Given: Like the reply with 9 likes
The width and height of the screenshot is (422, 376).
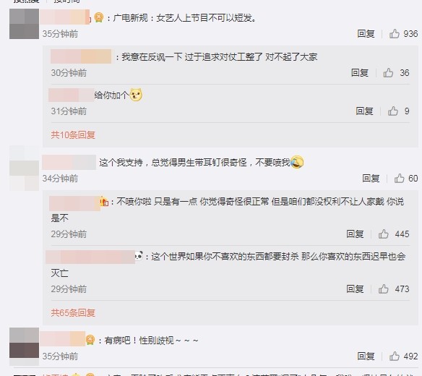Looking at the screenshot, I should [x=393, y=111].
